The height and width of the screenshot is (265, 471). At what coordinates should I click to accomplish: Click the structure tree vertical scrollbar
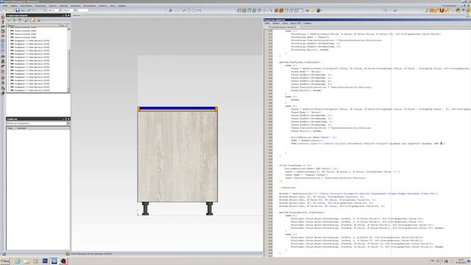[68, 60]
